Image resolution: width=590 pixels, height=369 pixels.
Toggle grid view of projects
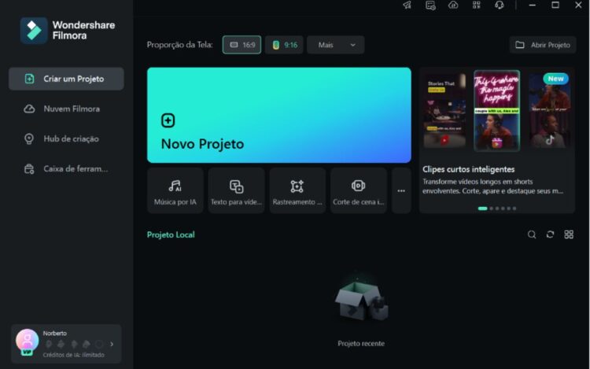point(569,234)
